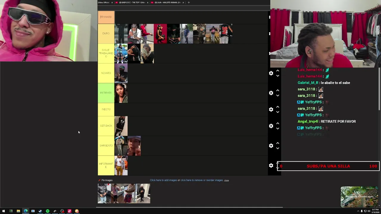Move the NOVATO row down

pos(277,76)
